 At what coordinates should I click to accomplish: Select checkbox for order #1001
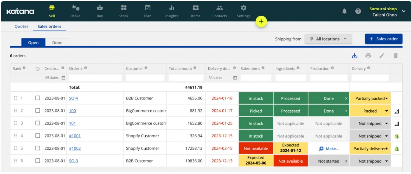pos(38,136)
